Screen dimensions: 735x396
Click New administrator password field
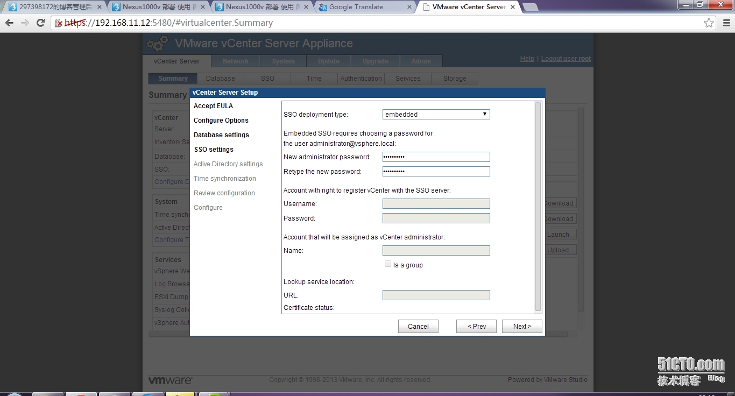click(x=436, y=157)
